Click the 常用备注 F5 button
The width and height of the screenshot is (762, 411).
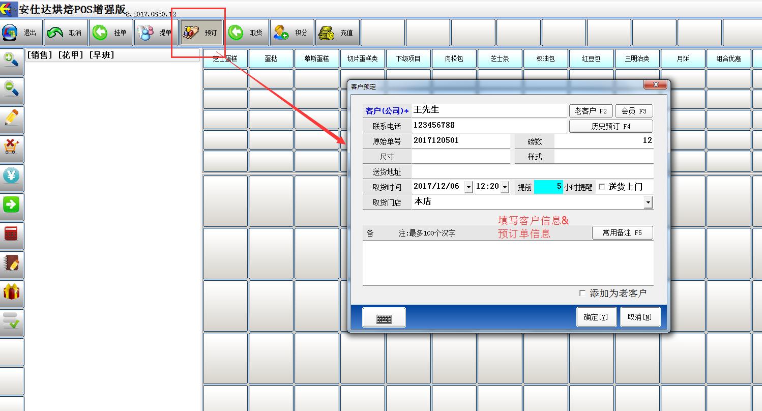(x=623, y=232)
